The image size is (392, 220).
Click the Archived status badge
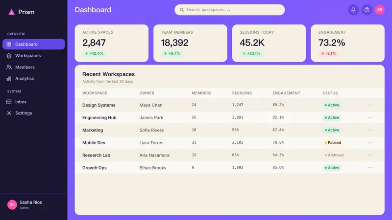point(334,155)
